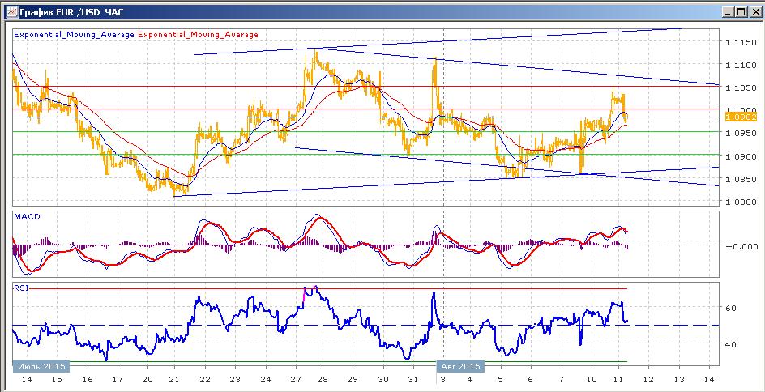765x392 pixels.
Task: Click the title bar text График EUR/USD ЧАС
Action: (x=71, y=12)
